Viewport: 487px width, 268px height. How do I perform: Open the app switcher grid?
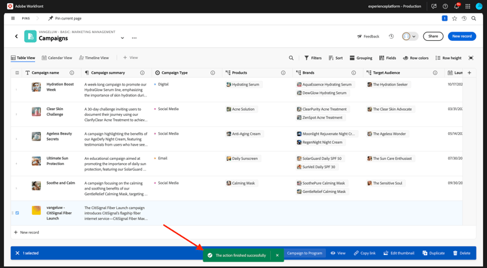click(468, 6)
